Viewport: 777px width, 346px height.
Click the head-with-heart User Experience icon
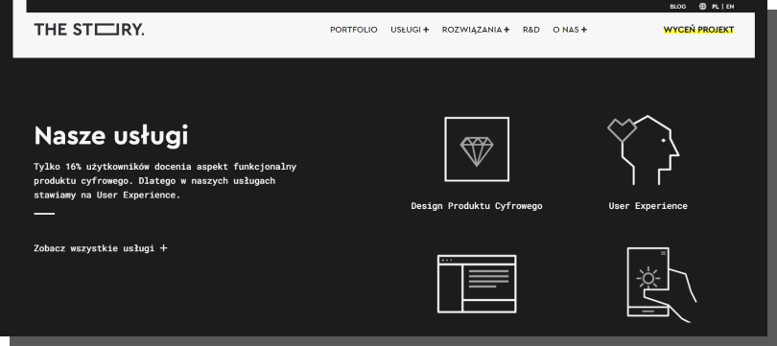click(x=644, y=150)
